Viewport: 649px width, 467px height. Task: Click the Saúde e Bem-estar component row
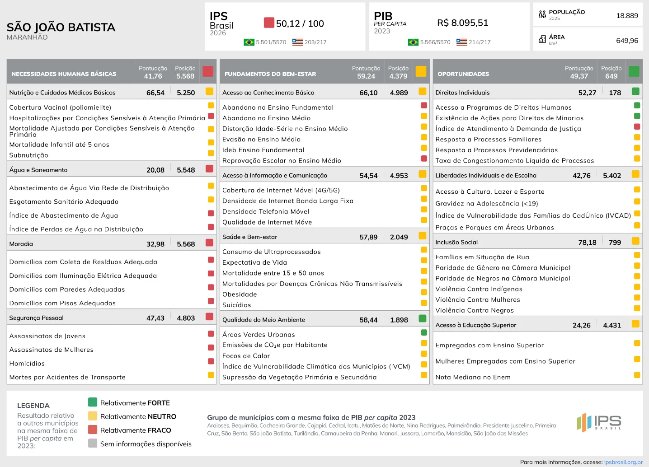[324, 237]
